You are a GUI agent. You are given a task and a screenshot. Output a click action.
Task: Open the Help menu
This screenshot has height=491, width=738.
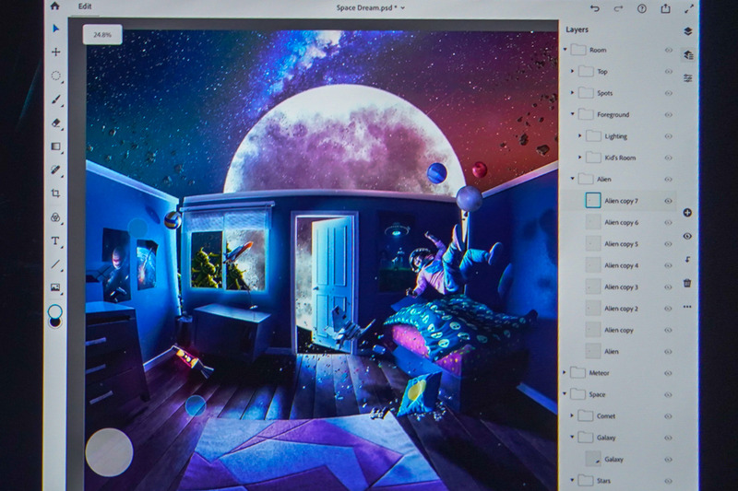pos(641,8)
